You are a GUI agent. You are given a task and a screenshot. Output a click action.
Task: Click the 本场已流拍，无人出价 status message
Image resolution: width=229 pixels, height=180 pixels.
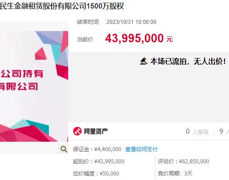188,61
